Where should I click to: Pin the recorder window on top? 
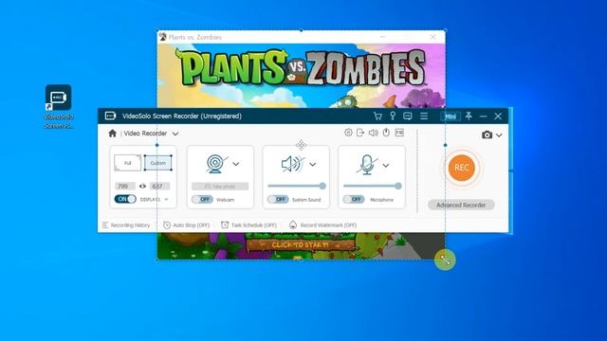469,116
